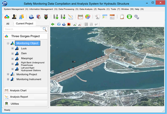Viewport: 167px width, 114px height.
Task: Collapse the Monitoring Object tree node
Action: (x=8, y=43)
